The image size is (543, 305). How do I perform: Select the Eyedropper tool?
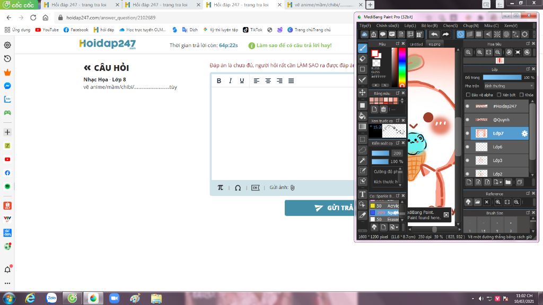tap(362, 215)
